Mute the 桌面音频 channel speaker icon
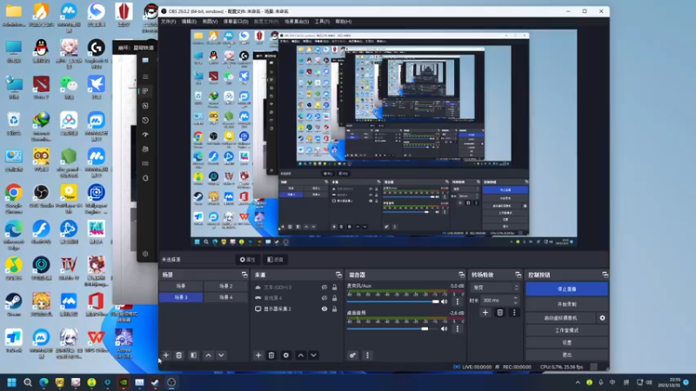 (x=444, y=328)
